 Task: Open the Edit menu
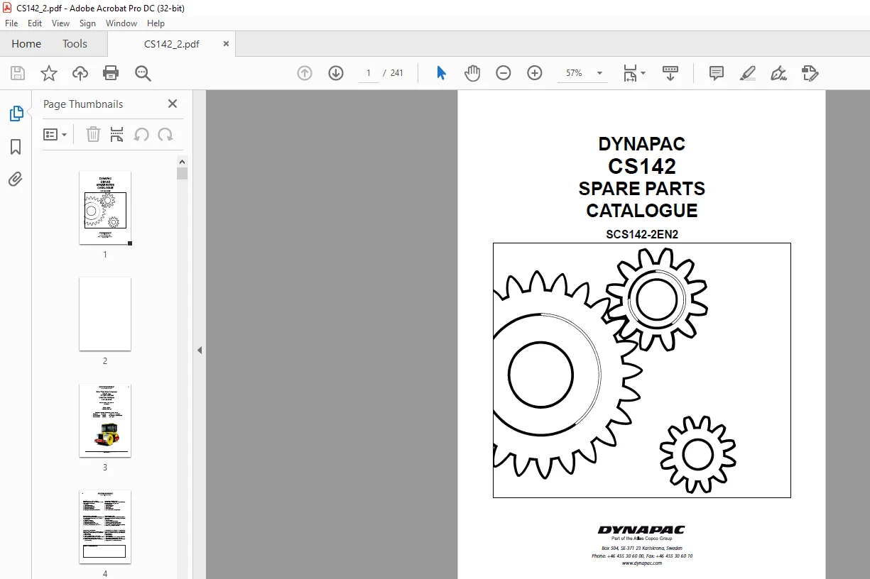(35, 23)
